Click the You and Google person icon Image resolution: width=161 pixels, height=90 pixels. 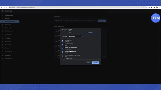coord(3,15)
